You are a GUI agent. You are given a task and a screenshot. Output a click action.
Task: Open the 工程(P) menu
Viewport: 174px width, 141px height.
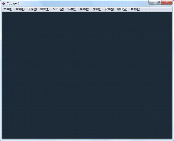(32, 9)
